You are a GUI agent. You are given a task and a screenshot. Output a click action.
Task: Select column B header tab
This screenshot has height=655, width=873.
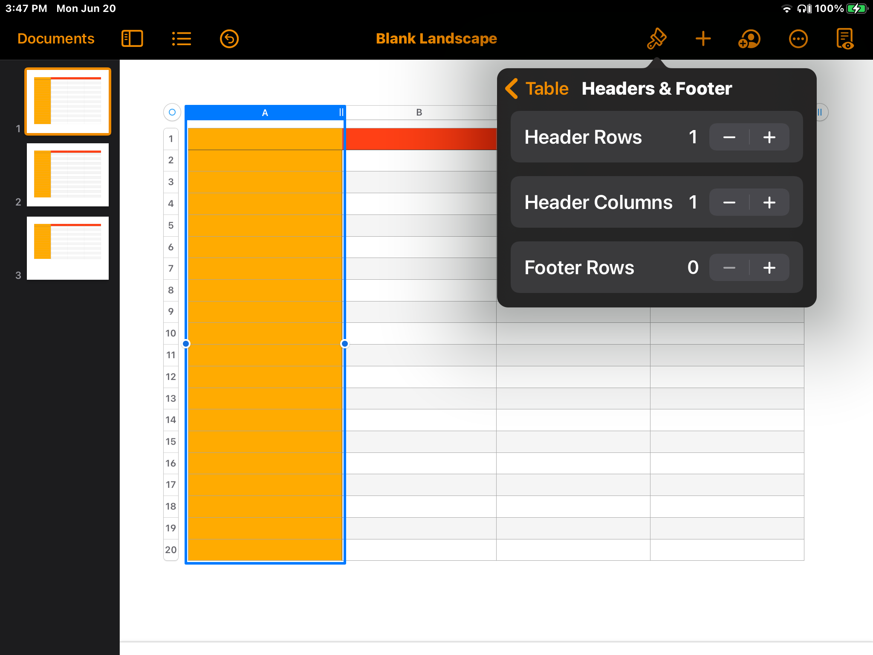coord(419,113)
